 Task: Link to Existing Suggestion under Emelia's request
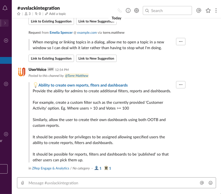pos(51,58)
